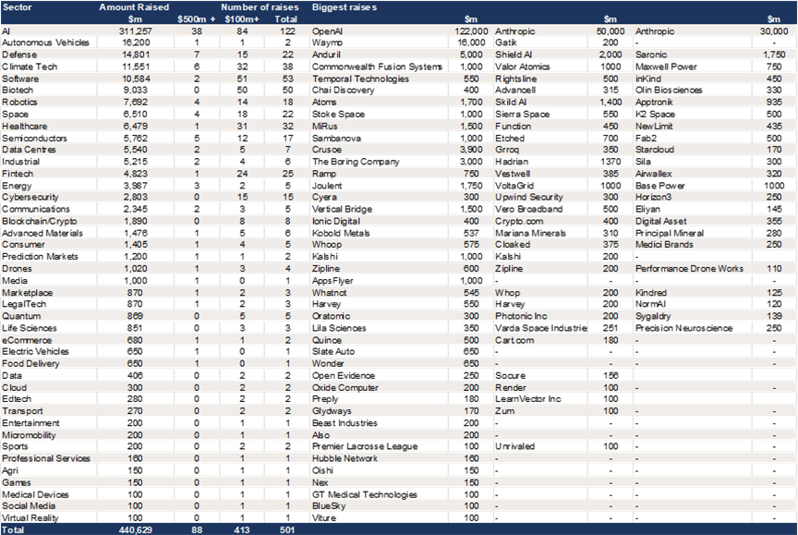Select the "Prediction Markets" sector cell
Image resolution: width=798 pixels, height=535 pixels.
tap(41, 257)
